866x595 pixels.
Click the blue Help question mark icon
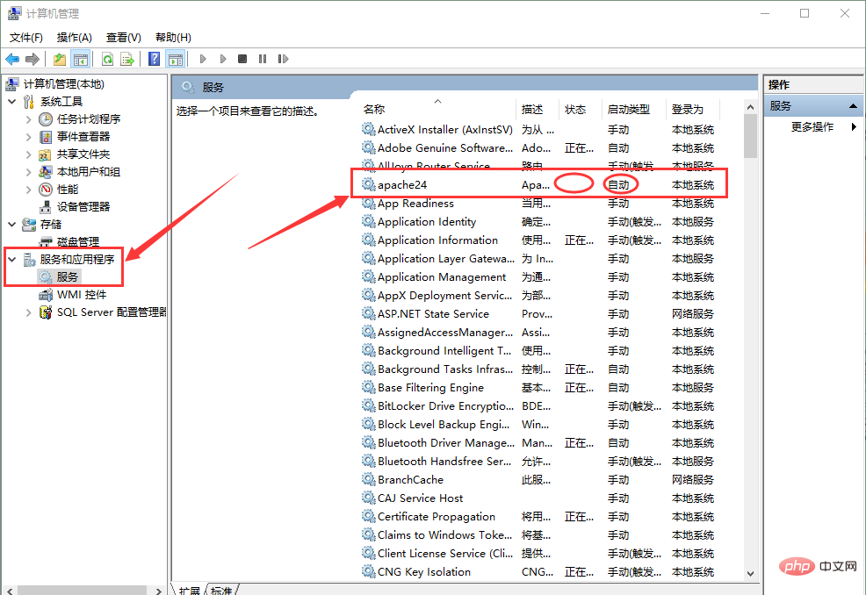(x=154, y=59)
